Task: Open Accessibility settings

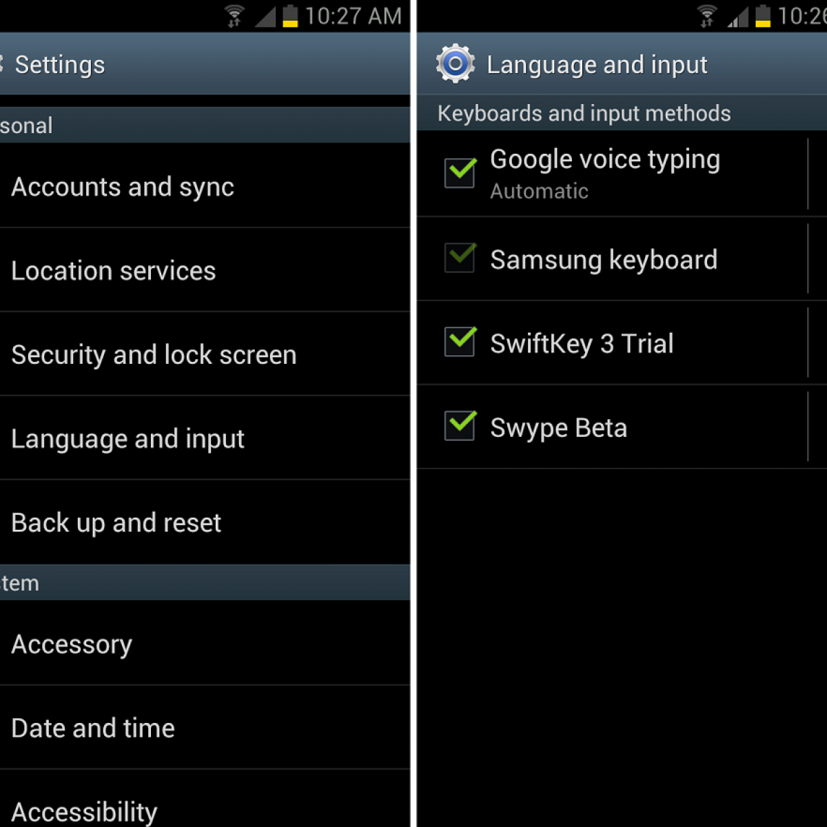Action: pyautogui.click(x=205, y=799)
